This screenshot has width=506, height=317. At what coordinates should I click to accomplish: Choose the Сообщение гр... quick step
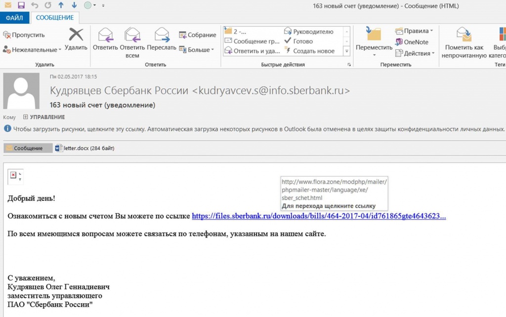(252, 41)
